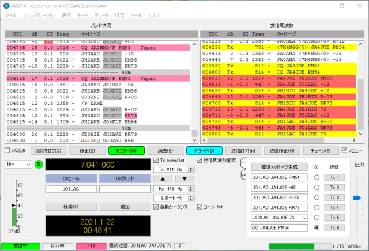Click the 停止(S) stop button
Image resolution: width=369 pixels, height=251 pixels.
coord(87,151)
